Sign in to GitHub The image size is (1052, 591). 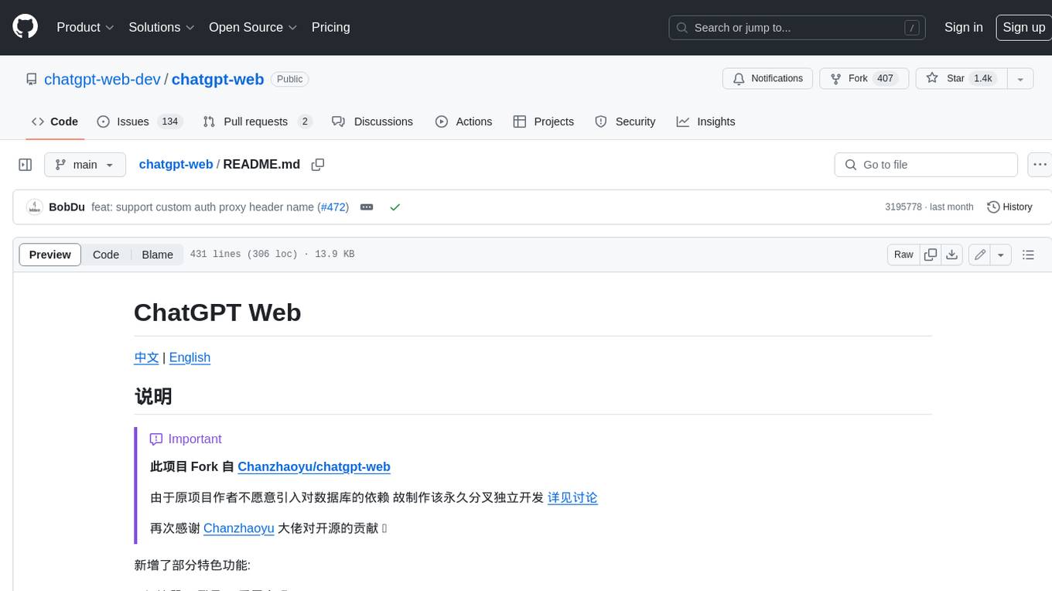click(x=963, y=27)
